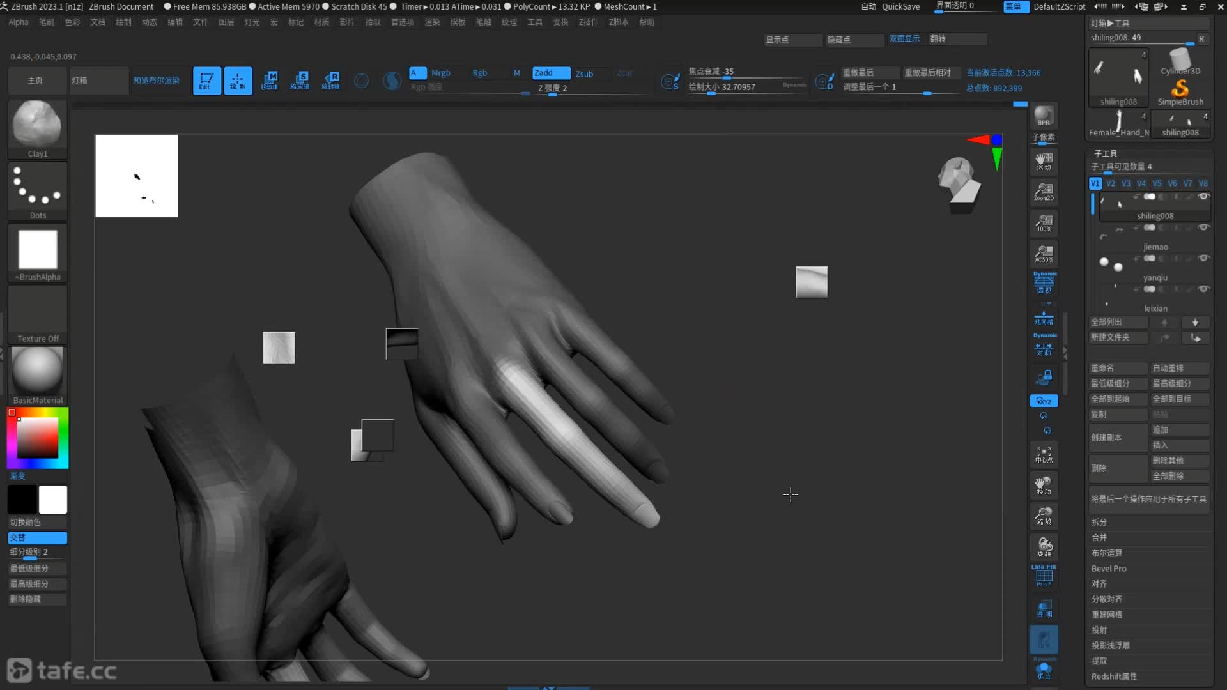Expand the Redshift属性 section

(x=1114, y=676)
